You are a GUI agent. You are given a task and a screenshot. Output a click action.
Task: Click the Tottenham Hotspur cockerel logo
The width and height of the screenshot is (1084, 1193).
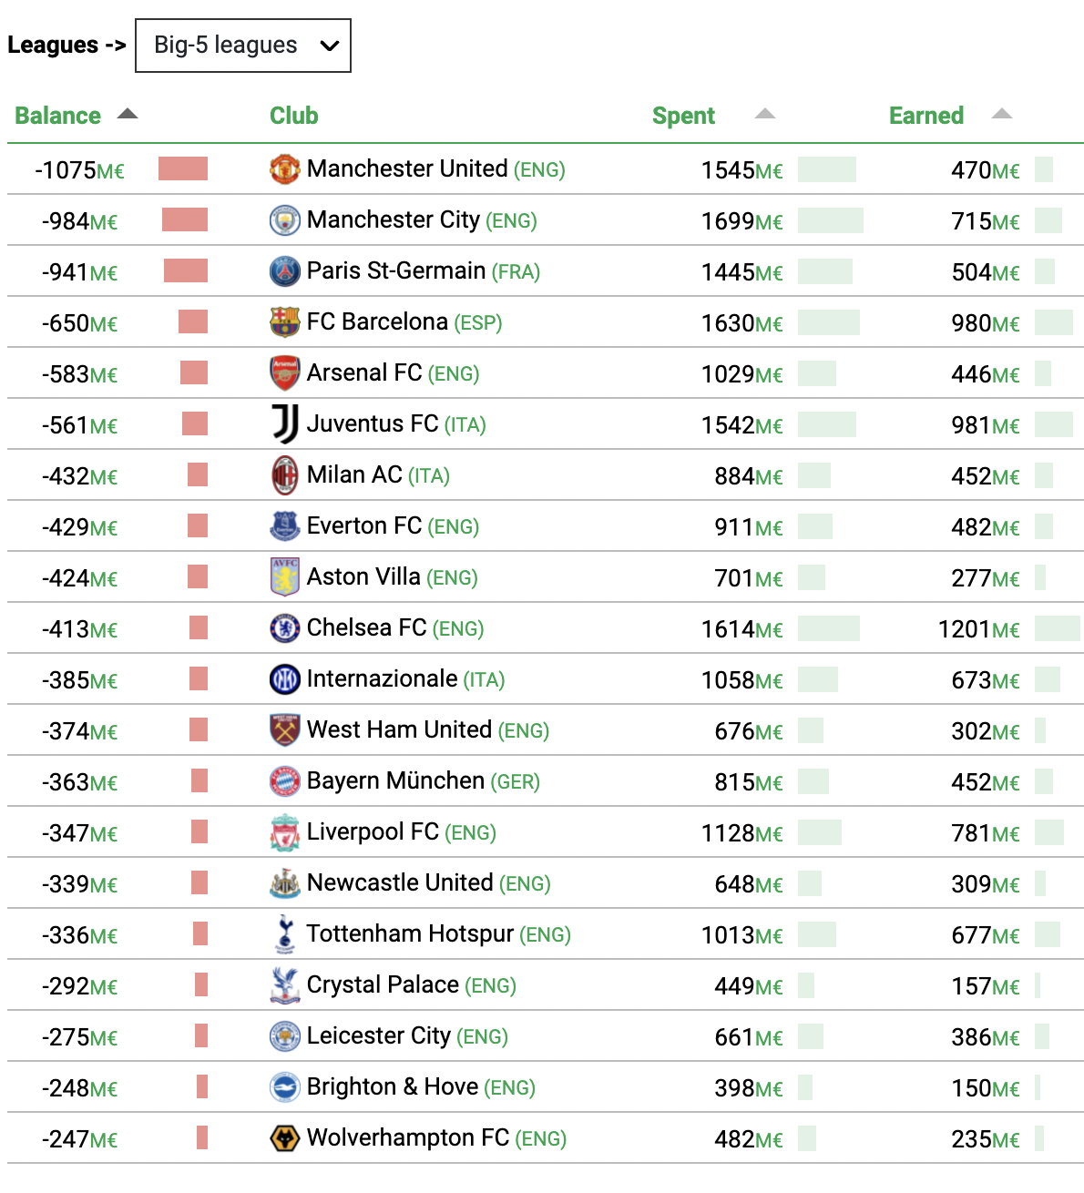(285, 933)
